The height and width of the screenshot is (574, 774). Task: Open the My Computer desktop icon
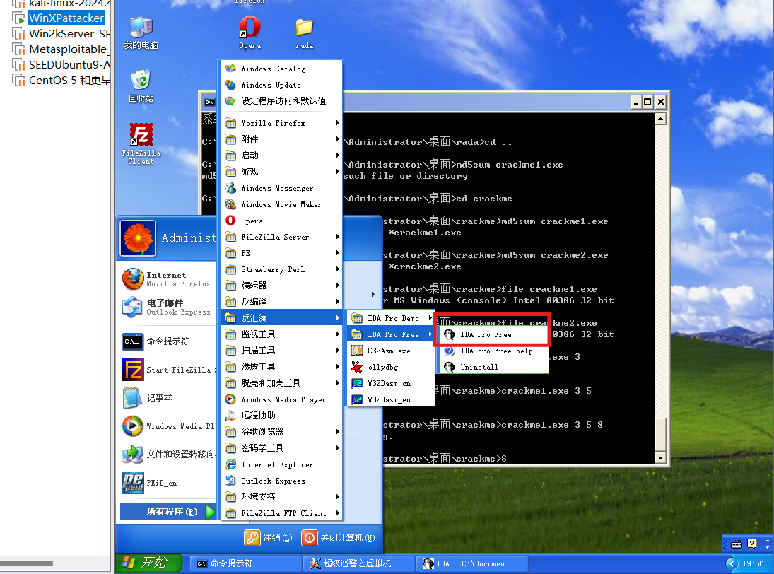coord(141,33)
